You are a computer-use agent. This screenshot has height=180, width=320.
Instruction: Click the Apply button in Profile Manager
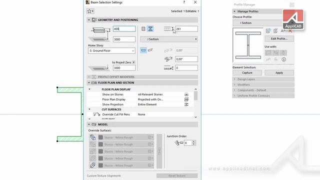(279, 72)
